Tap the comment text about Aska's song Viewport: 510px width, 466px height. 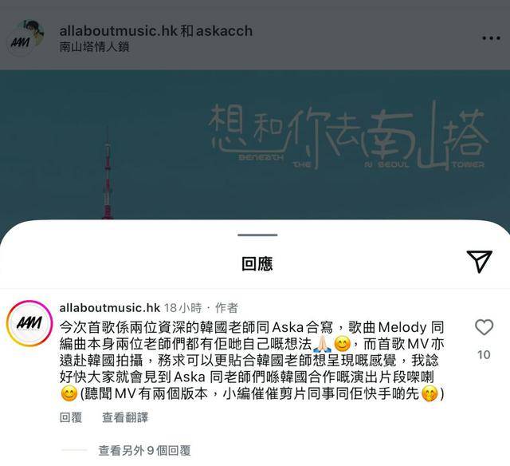[252, 361]
